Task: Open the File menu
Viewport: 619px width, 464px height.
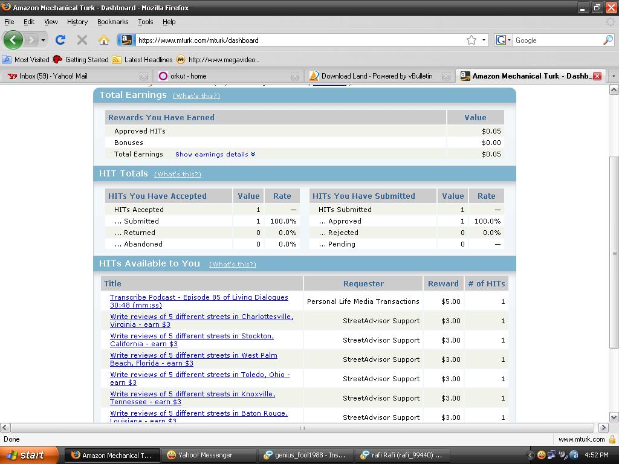Action: coord(9,22)
